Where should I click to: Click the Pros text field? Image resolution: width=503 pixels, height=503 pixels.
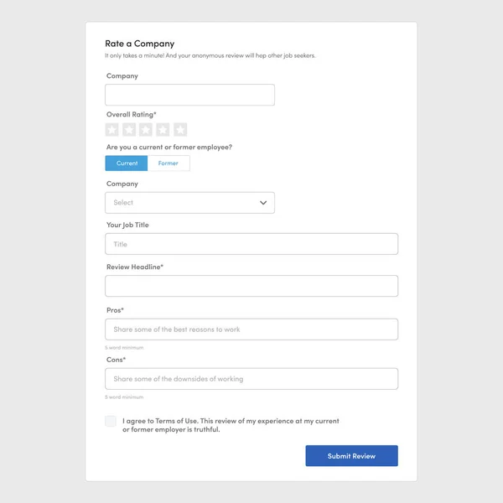pyautogui.click(x=251, y=329)
